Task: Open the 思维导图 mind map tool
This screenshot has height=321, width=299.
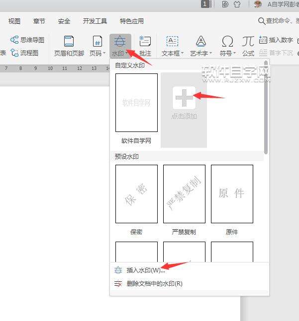Action: click(x=27, y=40)
